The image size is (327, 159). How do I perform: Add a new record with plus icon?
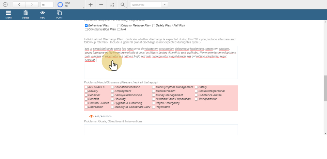[90, 5]
